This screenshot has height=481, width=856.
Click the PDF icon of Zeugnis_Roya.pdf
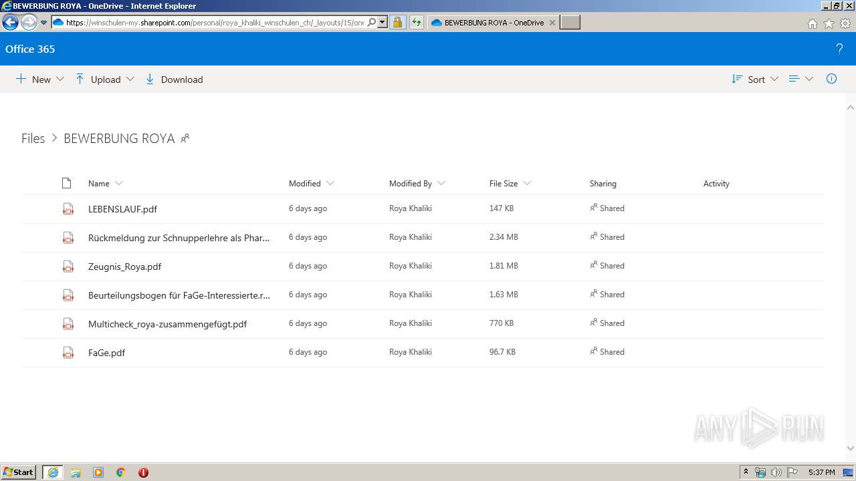pyautogui.click(x=68, y=266)
